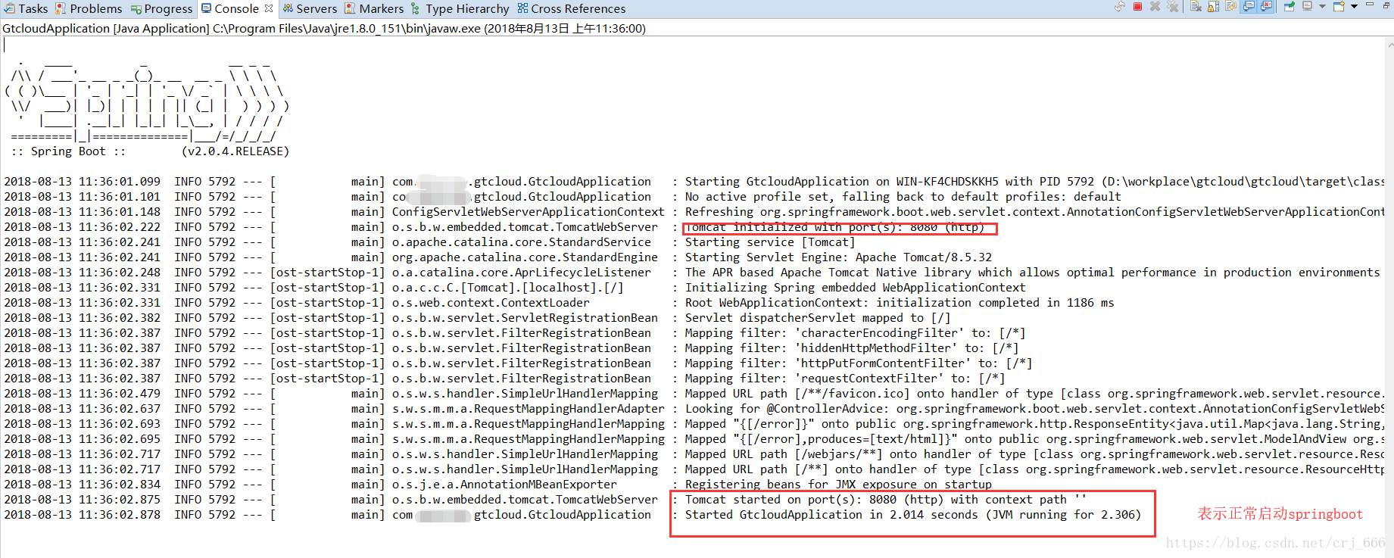
Task: Click the Progress tab icon
Action: click(136, 9)
